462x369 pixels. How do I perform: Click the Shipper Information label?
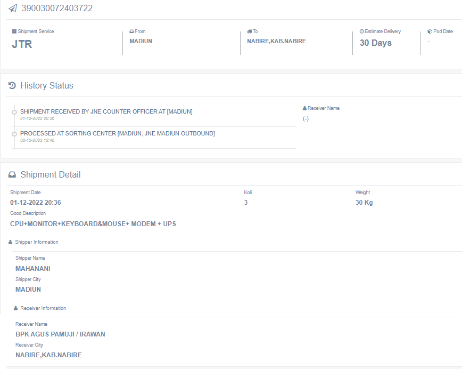tap(37, 242)
